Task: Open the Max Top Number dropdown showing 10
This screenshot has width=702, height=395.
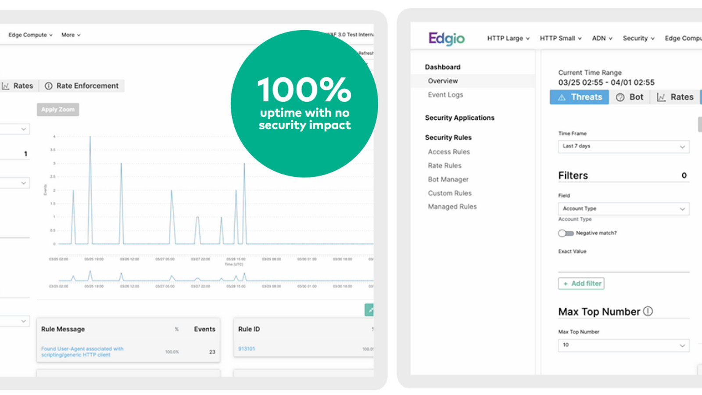Action: pyautogui.click(x=623, y=345)
